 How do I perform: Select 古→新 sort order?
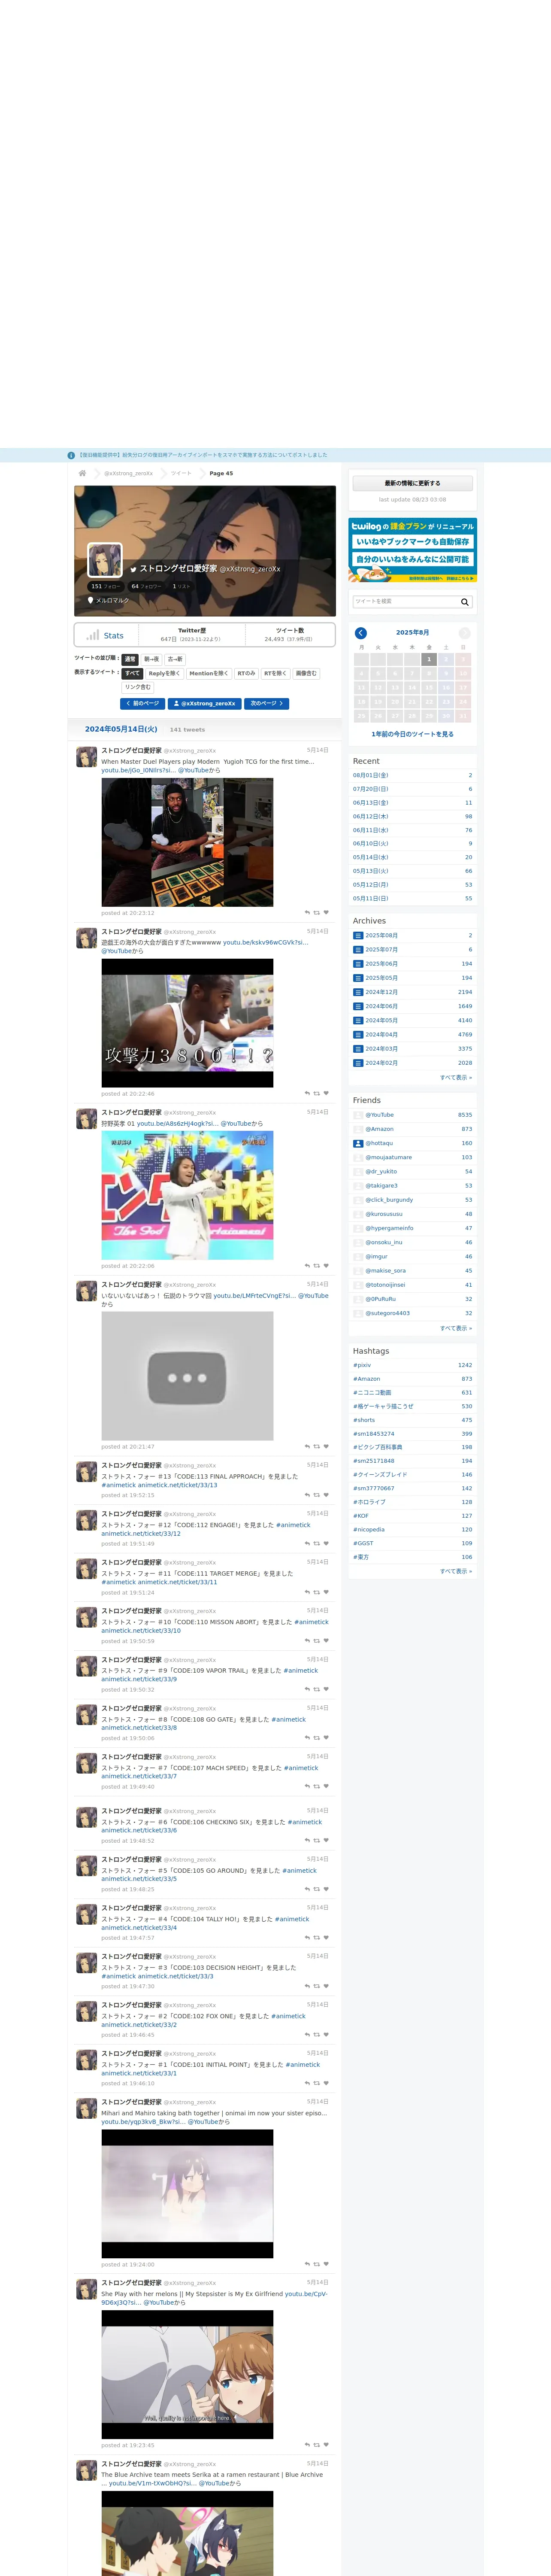click(175, 659)
